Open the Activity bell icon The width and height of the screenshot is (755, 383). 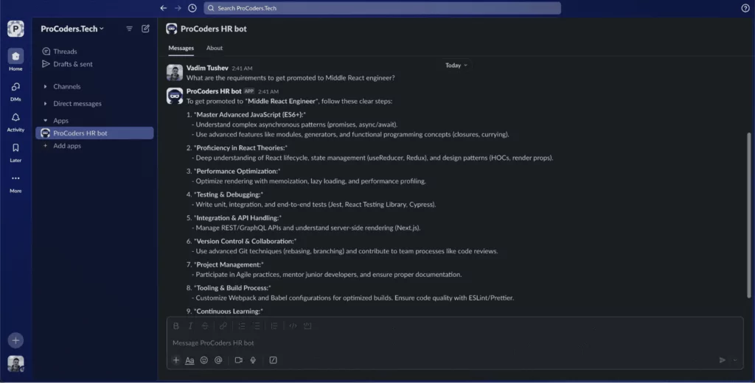coord(15,117)
